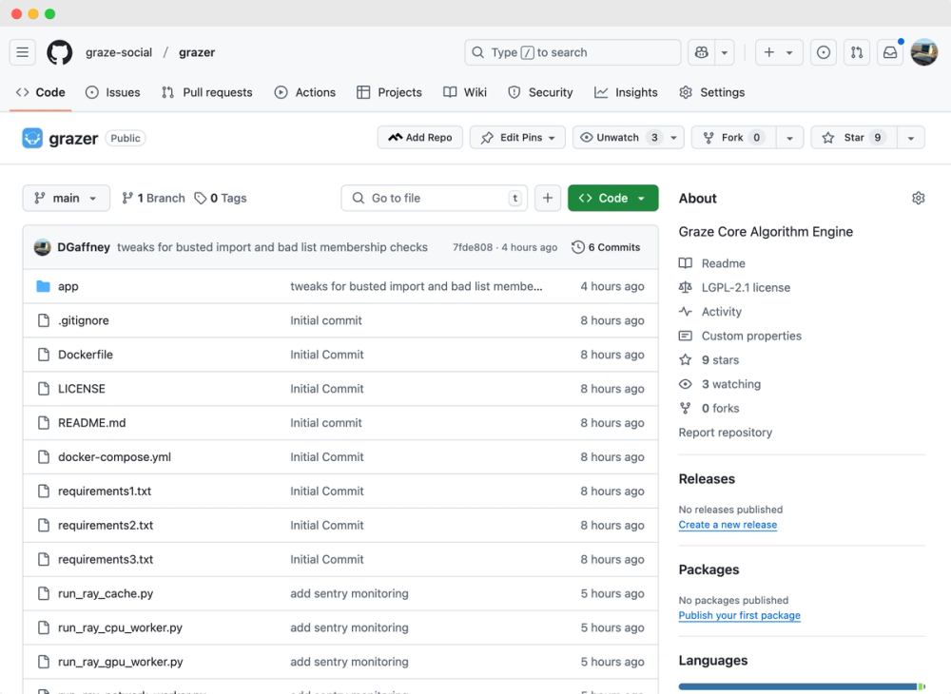951x694 pixels.
Task: Open the notifications inbox icon
Action: pos(890,52)
